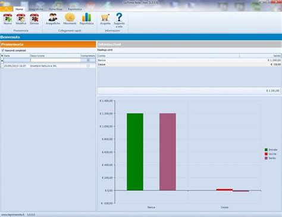Click the green Entrate legend swatch
282x217 pixels.
(x=266, y=150)
